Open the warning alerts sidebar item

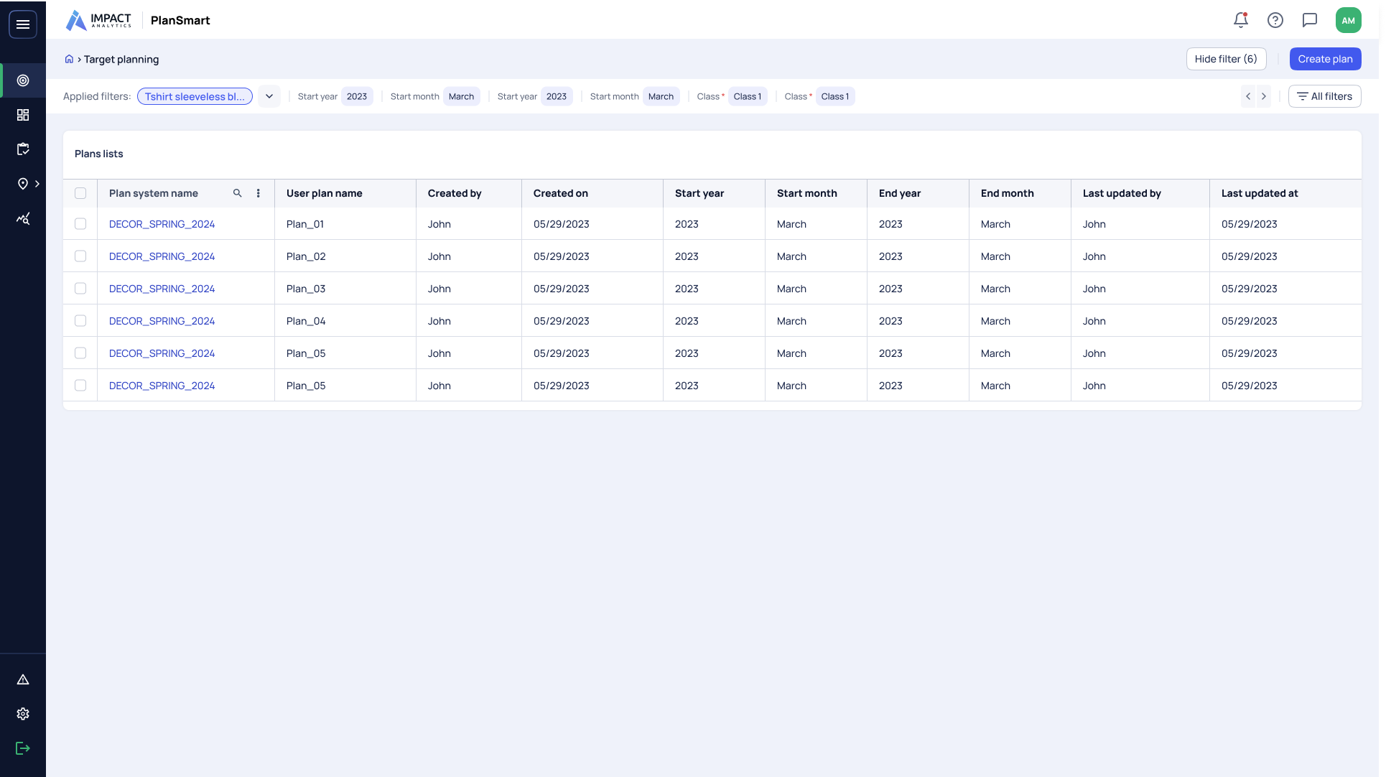coord(23,679)
